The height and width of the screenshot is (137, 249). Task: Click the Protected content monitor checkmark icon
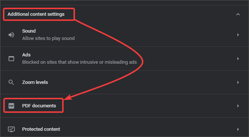point(11,129)
